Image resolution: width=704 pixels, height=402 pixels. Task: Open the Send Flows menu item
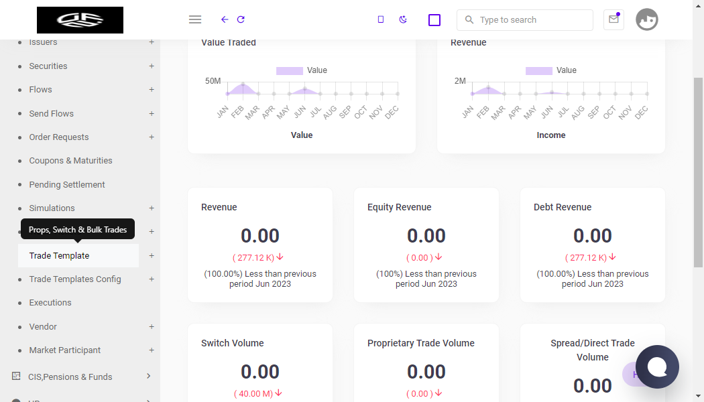51,113
